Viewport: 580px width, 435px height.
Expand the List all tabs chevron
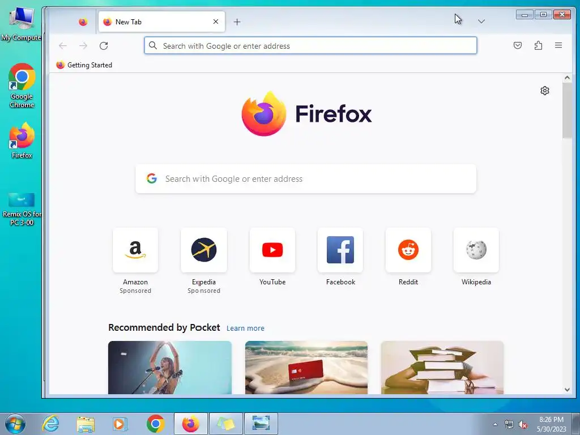click(481, 22)
